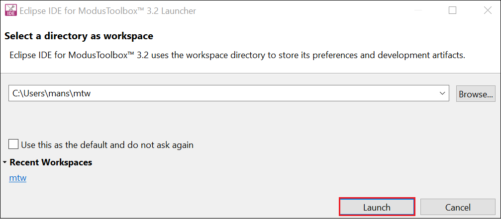Enable 'Use this as the default' checkbox
Image resolution: width=501 pixels, height=219 pixels.
point(14,144)
